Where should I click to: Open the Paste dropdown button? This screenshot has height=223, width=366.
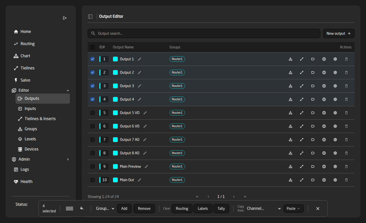(x=294, y=209)
